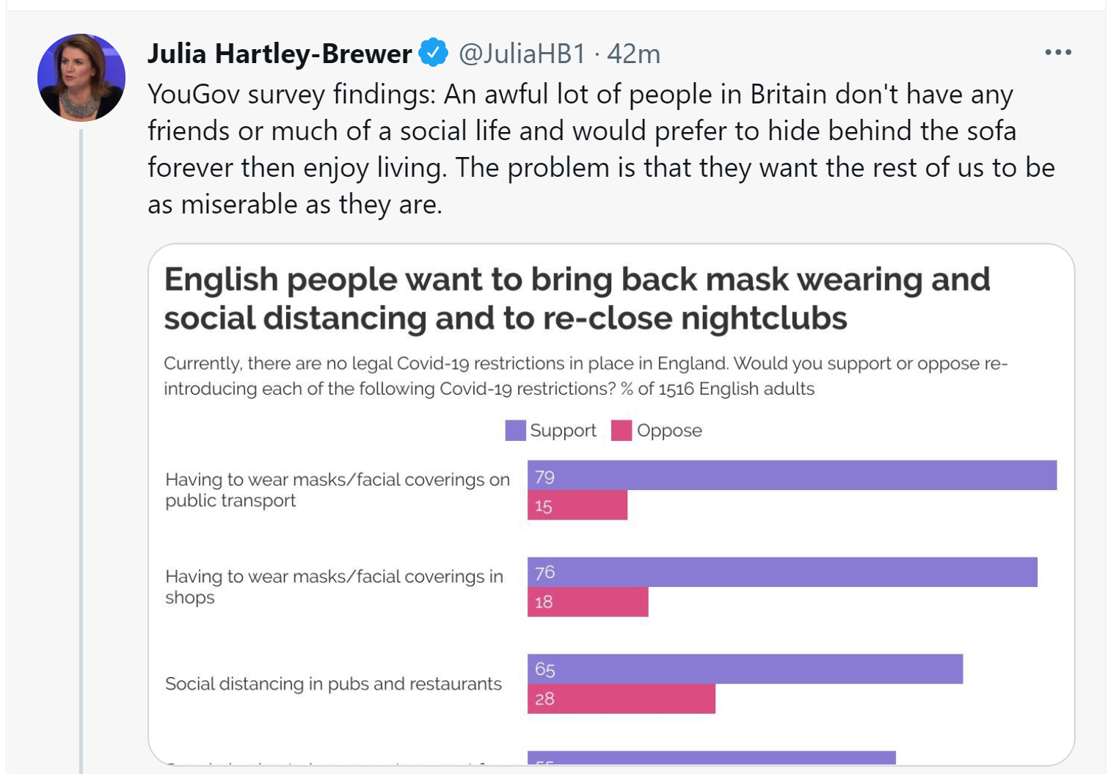Click the 42m timestamp link

click(634, 54)
